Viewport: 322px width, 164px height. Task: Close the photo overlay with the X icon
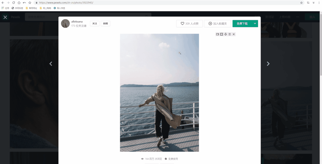pos(5,17)
